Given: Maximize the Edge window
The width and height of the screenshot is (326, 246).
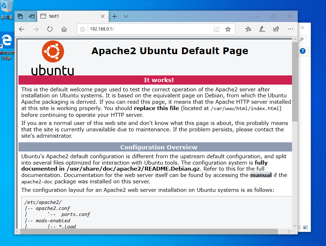Looking at the screenshot, I should [x=273, y=16].
